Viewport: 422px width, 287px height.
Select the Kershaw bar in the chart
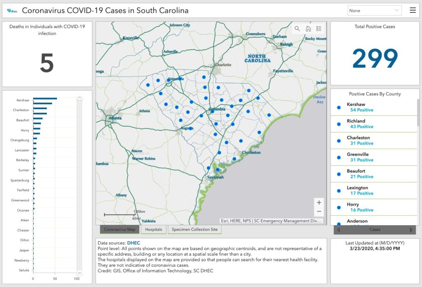(x=45, y=99)
